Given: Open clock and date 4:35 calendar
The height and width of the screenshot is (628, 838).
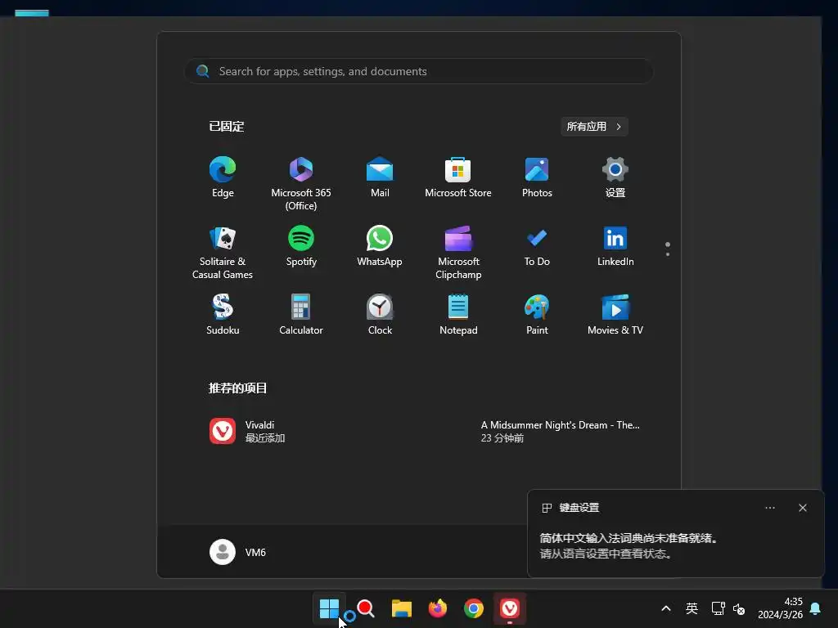Looking at the screenshot, I should click(780, 608).
